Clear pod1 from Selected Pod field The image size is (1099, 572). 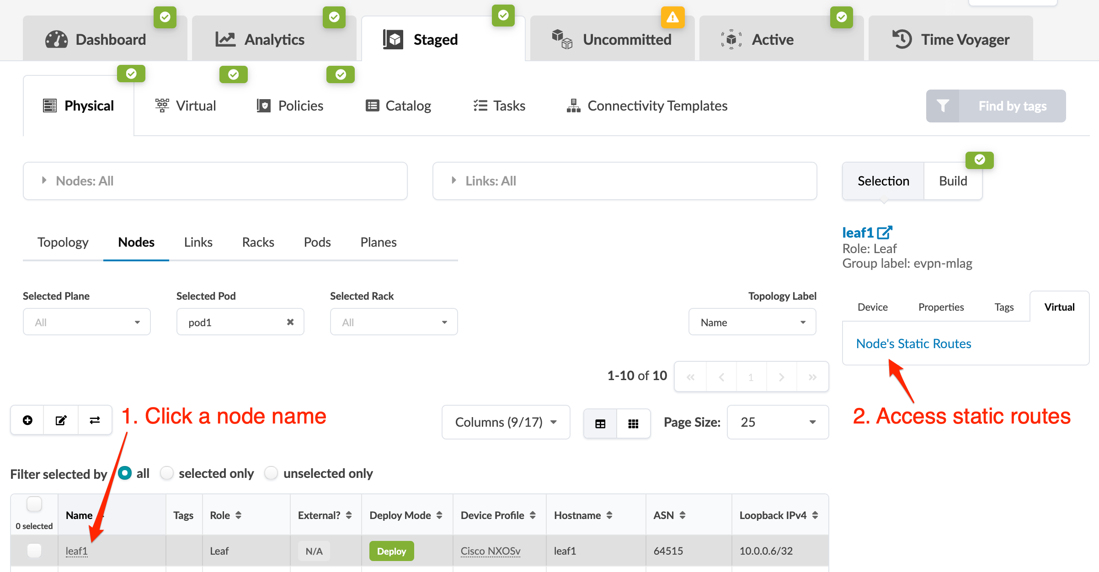290,322
